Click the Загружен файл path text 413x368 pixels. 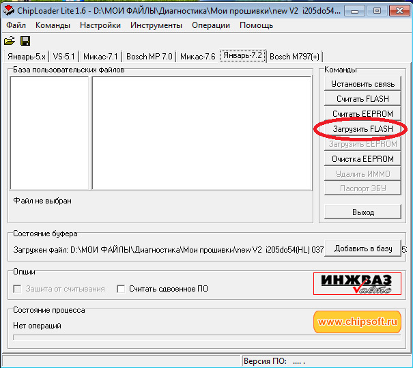click(169, 249)
